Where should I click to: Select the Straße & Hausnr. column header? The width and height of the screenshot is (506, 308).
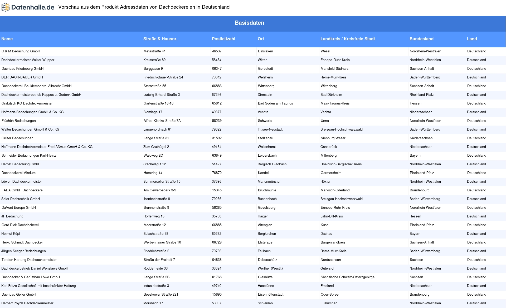pos(160,39)
